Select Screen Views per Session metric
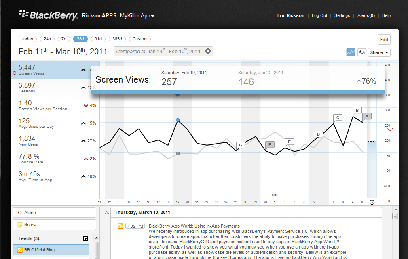The height and width of the screenshot is (259, 408). tap(55, 106)
